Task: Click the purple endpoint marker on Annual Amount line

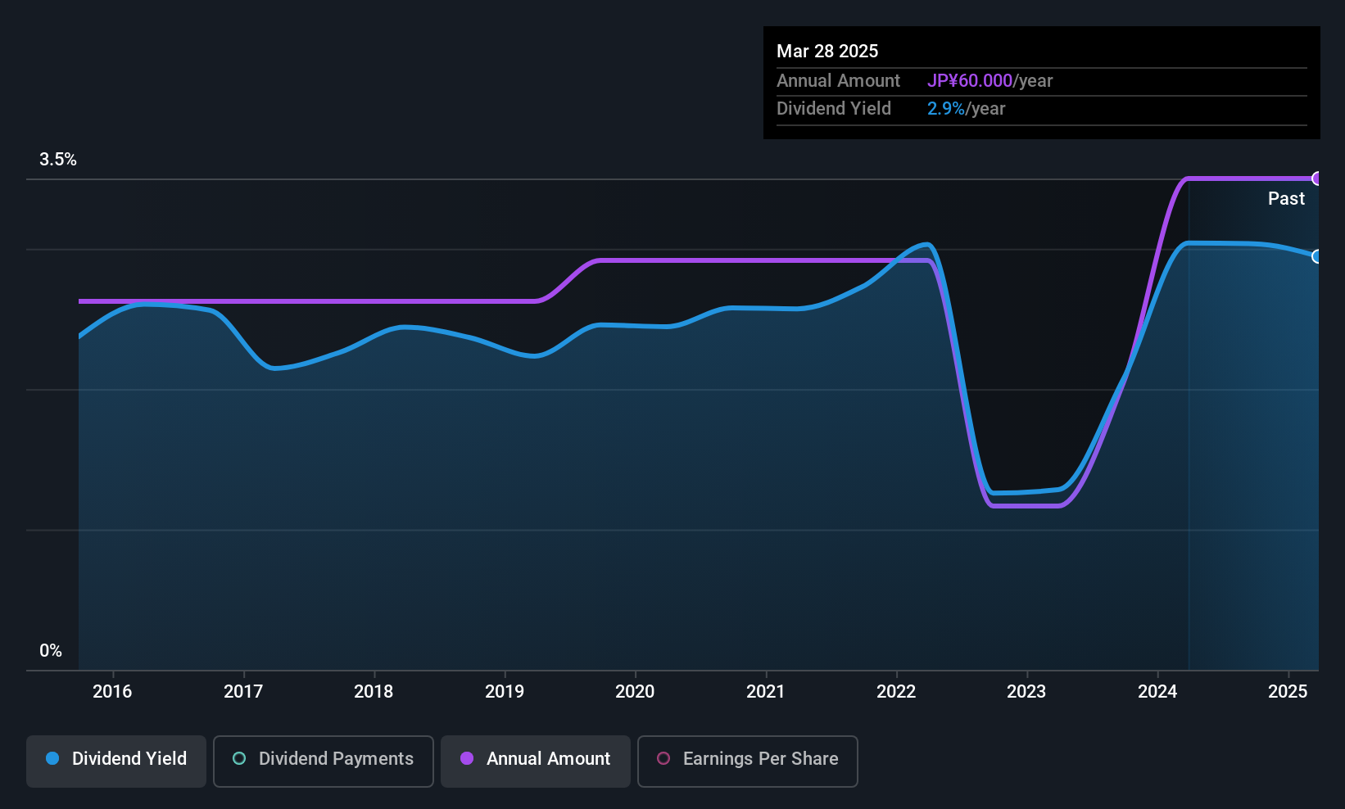Action: click(x=1317, y=179)
